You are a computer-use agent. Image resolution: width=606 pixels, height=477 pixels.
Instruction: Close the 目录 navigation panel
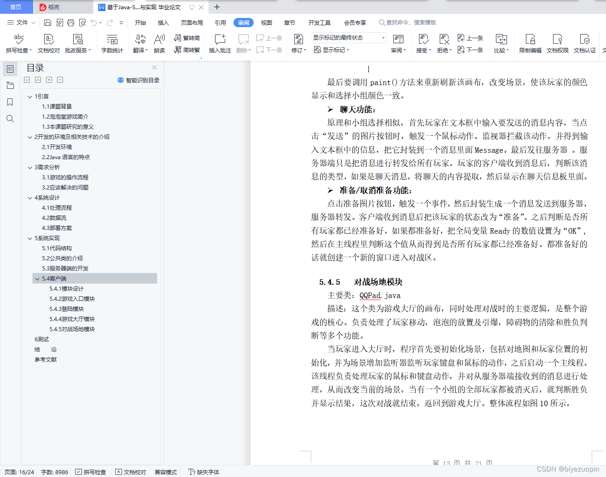(x=155, y=68)
